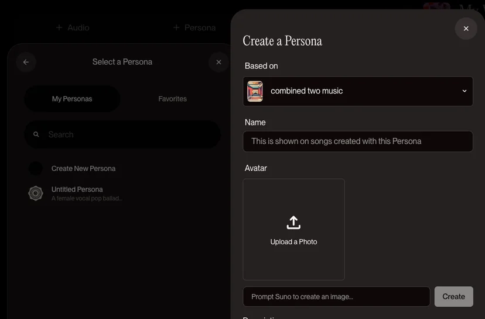Switch to the My Personas tab
Image resolution: width=485 pixels, height=319 pixels.
[x=72, y=99]
